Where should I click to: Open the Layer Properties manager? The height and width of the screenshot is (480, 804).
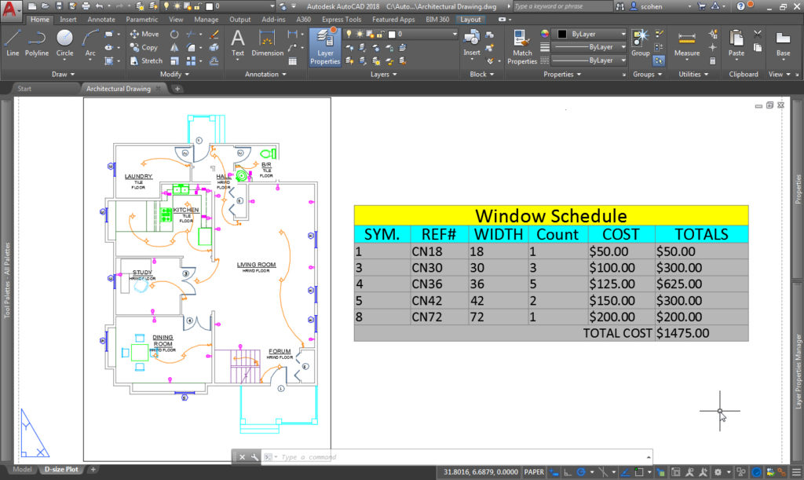[x=324, y=47]
